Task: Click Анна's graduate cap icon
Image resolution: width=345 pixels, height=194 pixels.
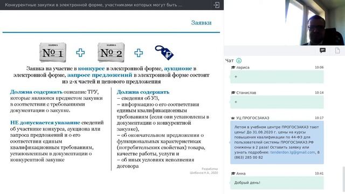Action: (233, 174)
